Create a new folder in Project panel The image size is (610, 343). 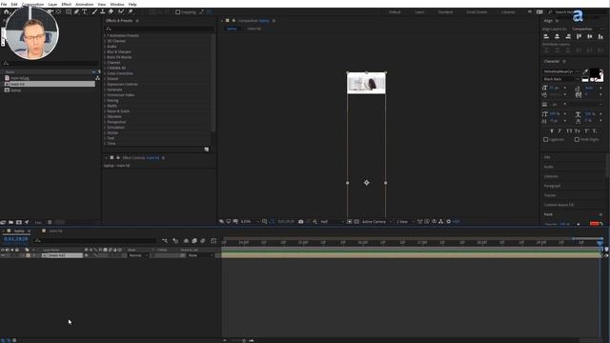10,222
